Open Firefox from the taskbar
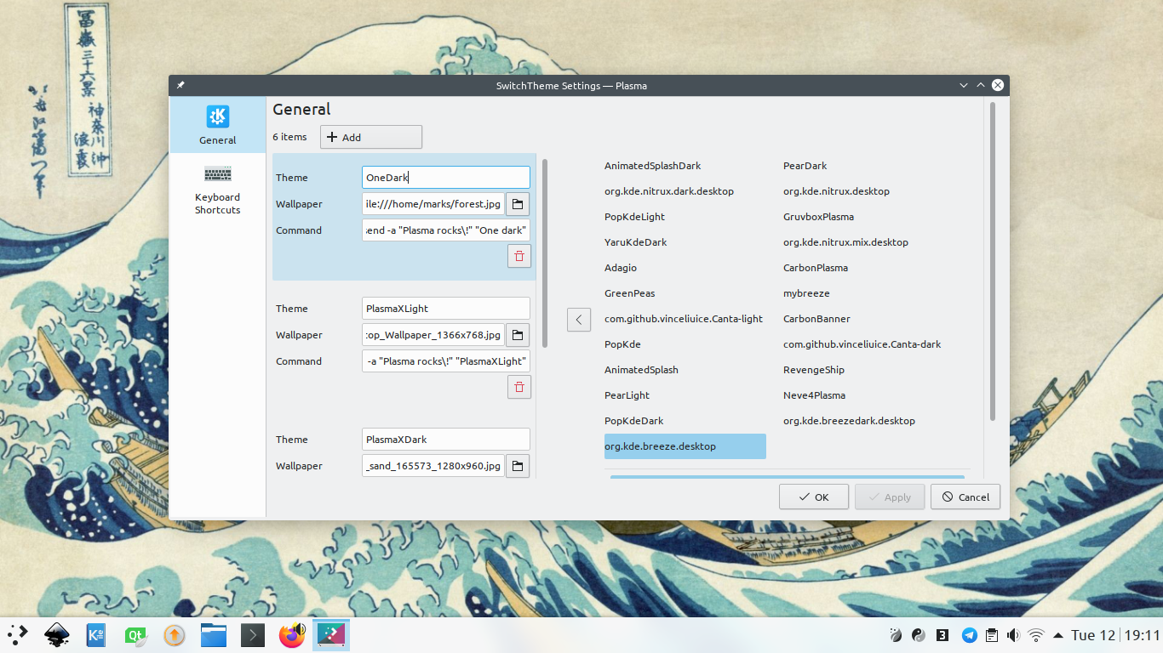The image size is (1163, 653). (292, 634)
